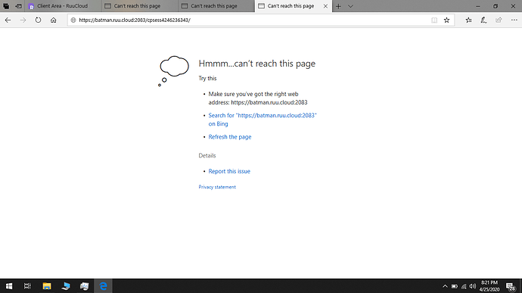Click the Add notes pen icon
Screen dimensions: 522x293
pos(483,20)
